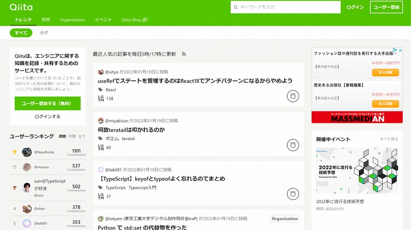The height and width of the screenshot is (230, 411).
Task: Click the Organization badge on tatyam article
Action: (285, 219)
